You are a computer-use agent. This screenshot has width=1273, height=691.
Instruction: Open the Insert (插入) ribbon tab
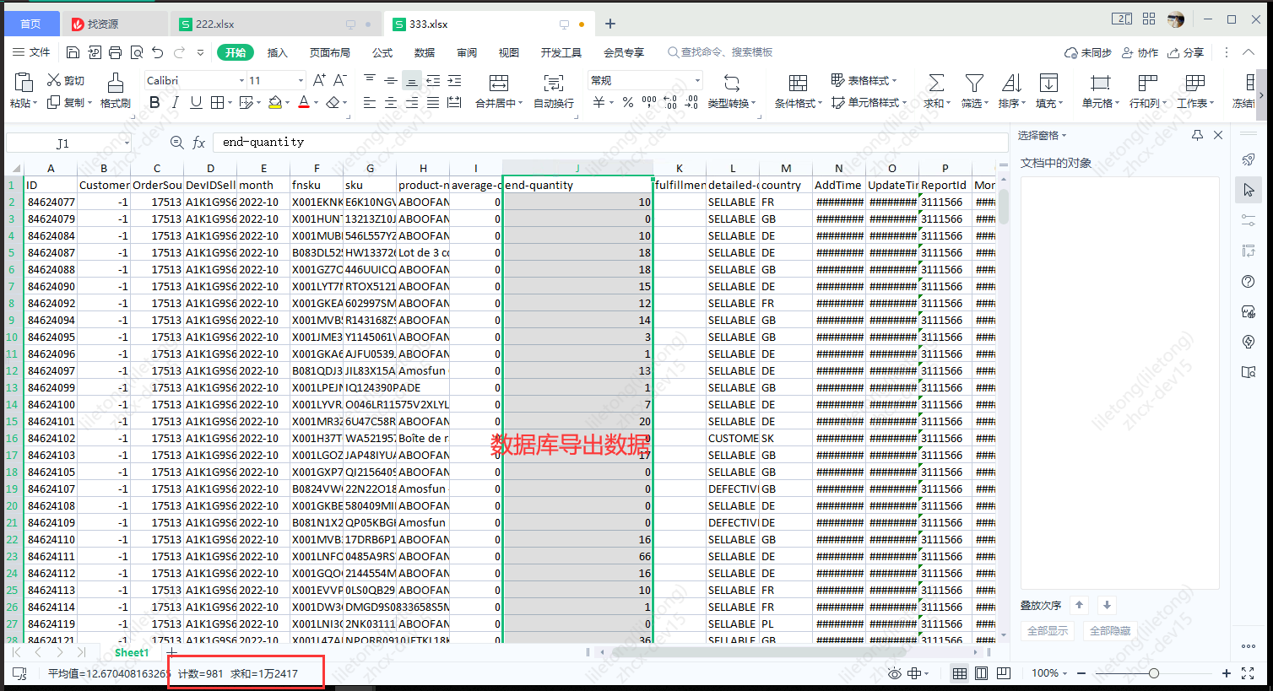(x=278, y=52)
